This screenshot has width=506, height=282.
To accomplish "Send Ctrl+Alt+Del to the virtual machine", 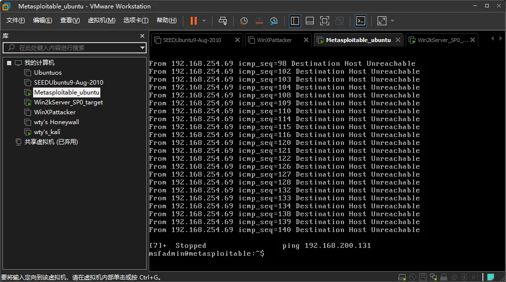I will tap(223, 21).
